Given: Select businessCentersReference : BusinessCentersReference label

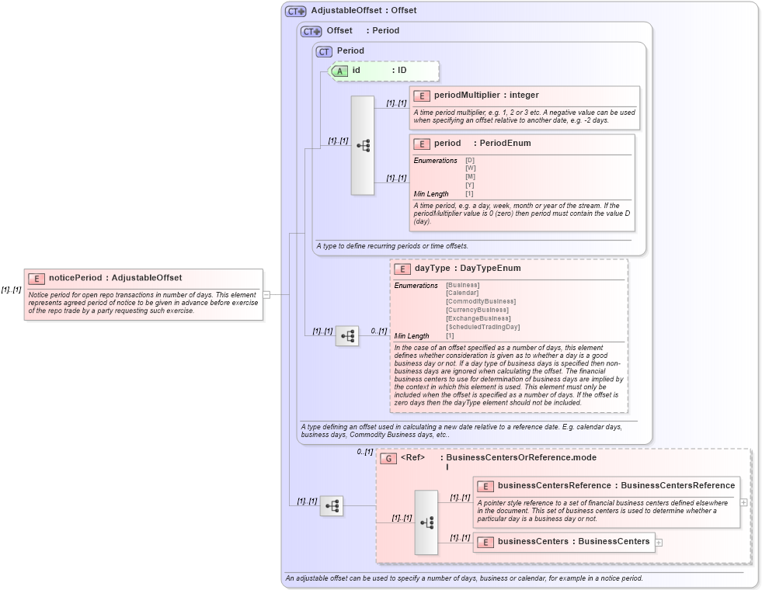Looking at the screenshot, I should (x=616, y=486).
